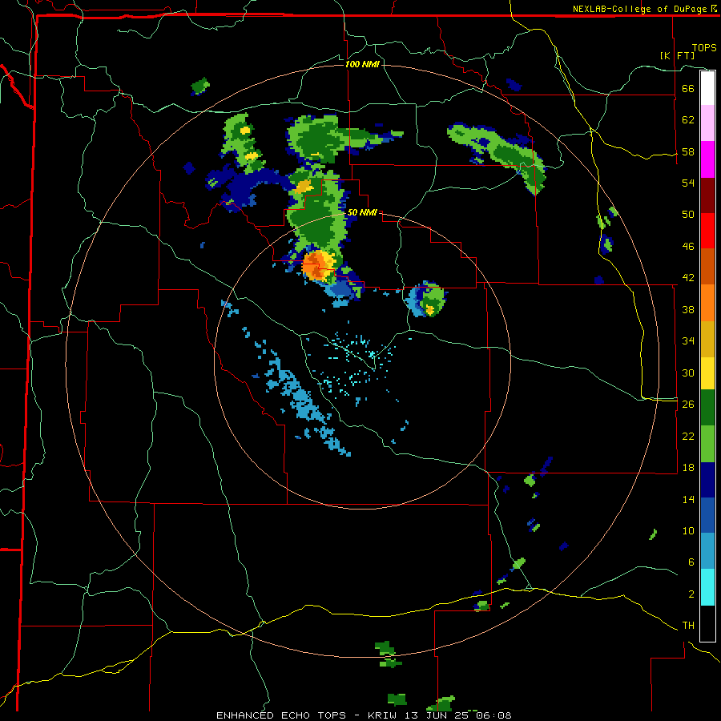Click the TH legend label

[688, 626]
